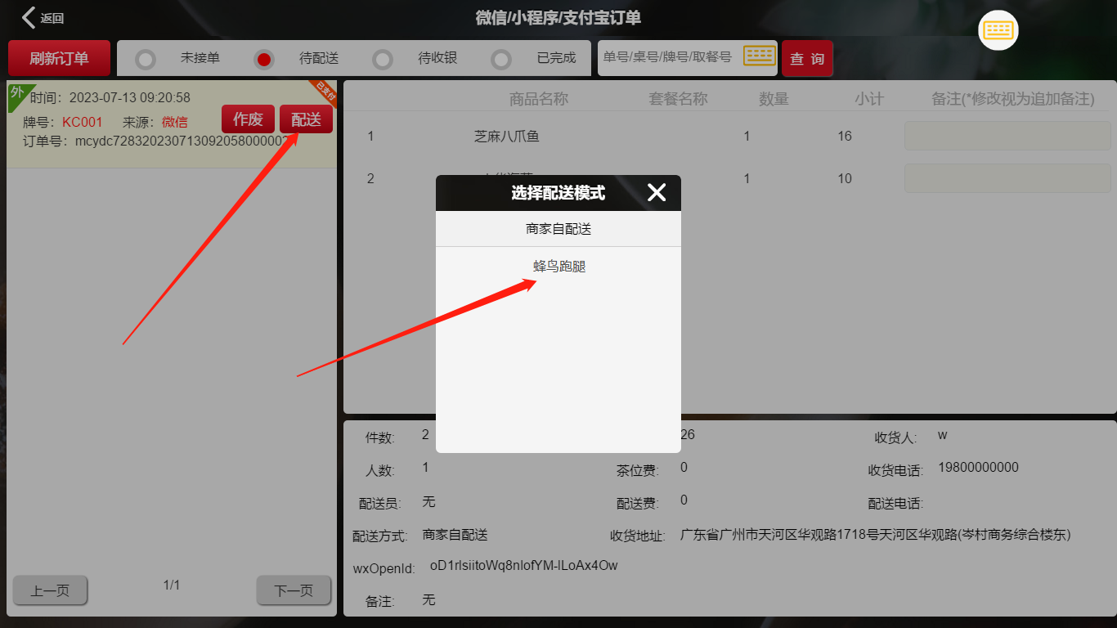Screen dimensions: 1117x628
Task: Open the floating round keyboard icon
Action: point(998,30)
